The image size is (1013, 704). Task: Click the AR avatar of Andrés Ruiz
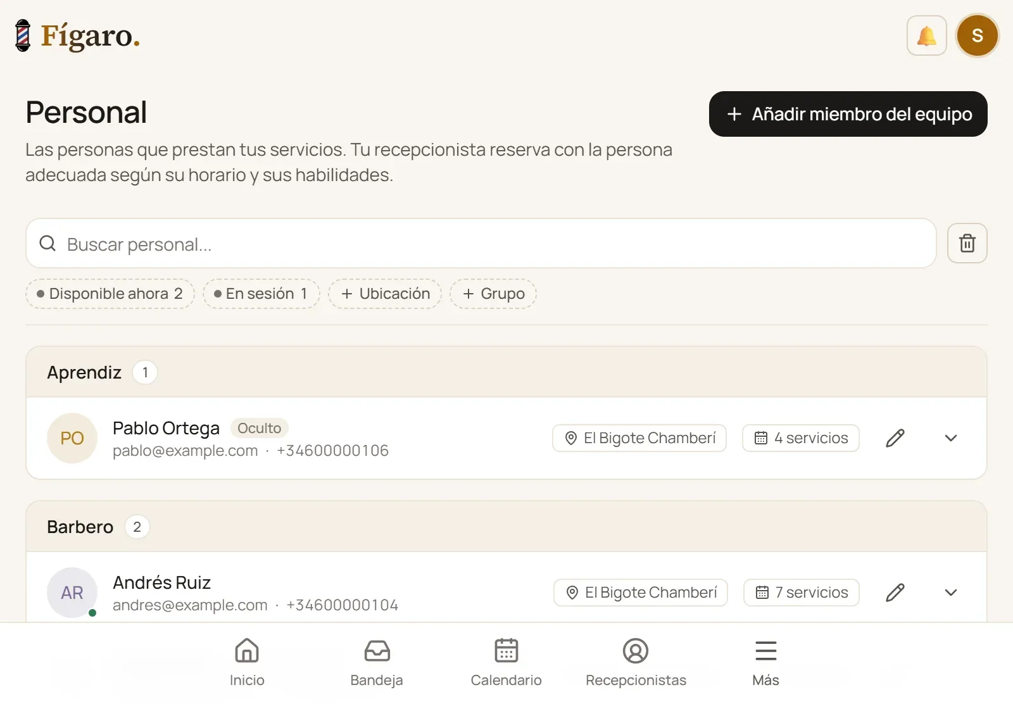[72, 593]
